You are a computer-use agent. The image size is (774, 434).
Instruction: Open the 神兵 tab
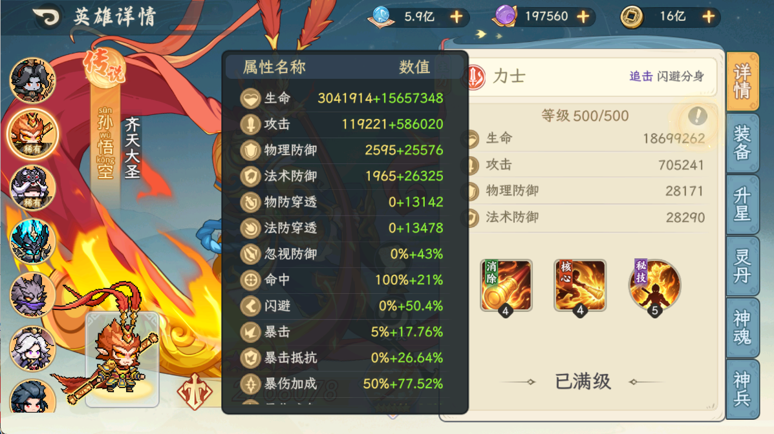coord(742,389)
